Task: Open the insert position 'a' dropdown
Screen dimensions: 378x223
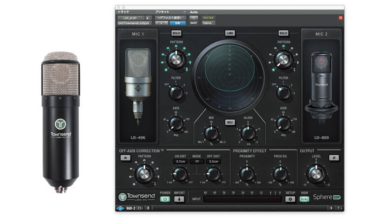Action: click(148, 18)
